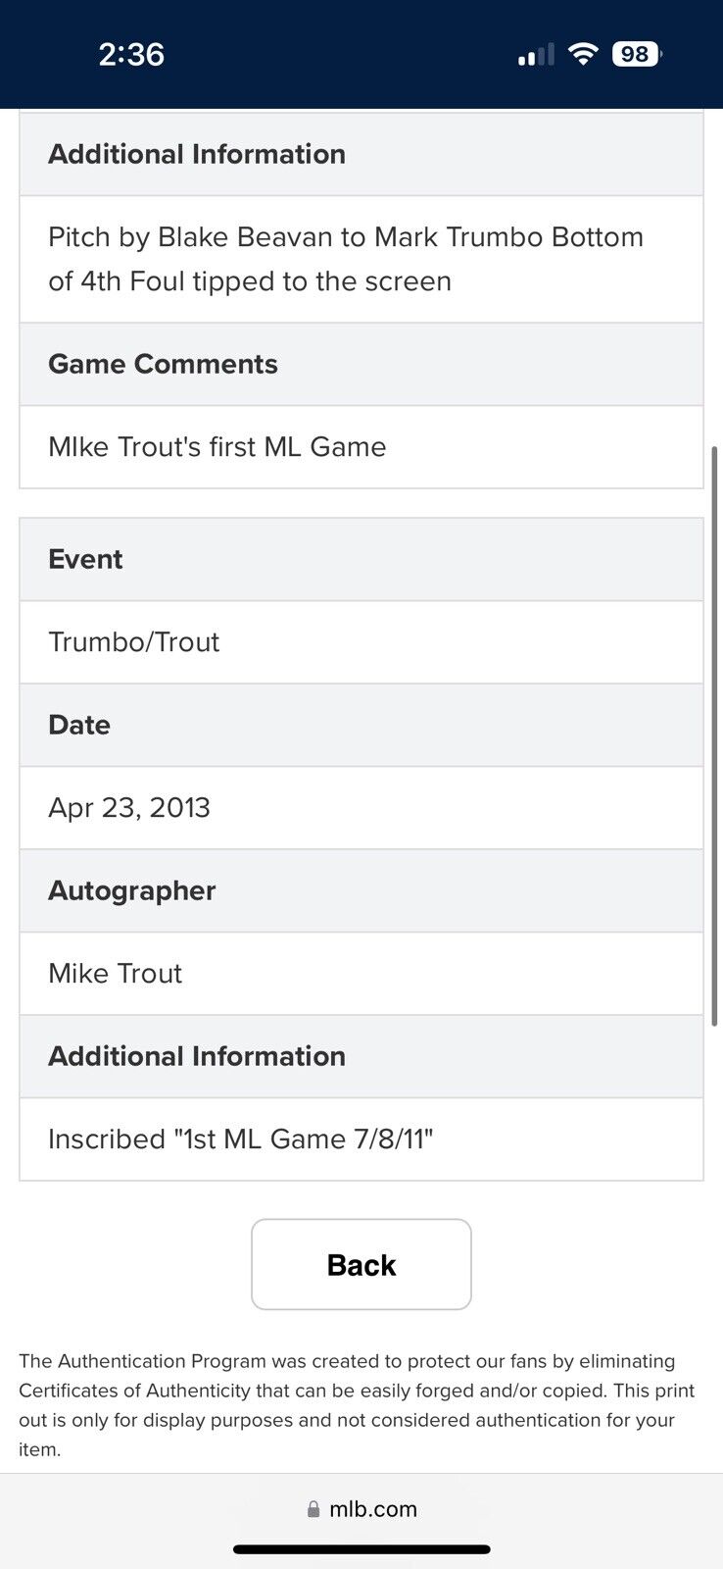
Task: Tap the Back button
Action: coord(361,1264)
